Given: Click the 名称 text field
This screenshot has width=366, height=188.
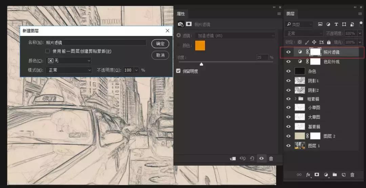Looking at the screenshot, I should pyautogui.click(x=96, y=42).
